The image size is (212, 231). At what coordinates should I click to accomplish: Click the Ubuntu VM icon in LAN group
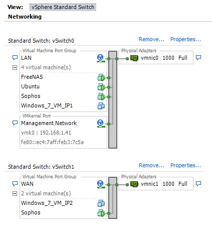[x=101, y=87]
